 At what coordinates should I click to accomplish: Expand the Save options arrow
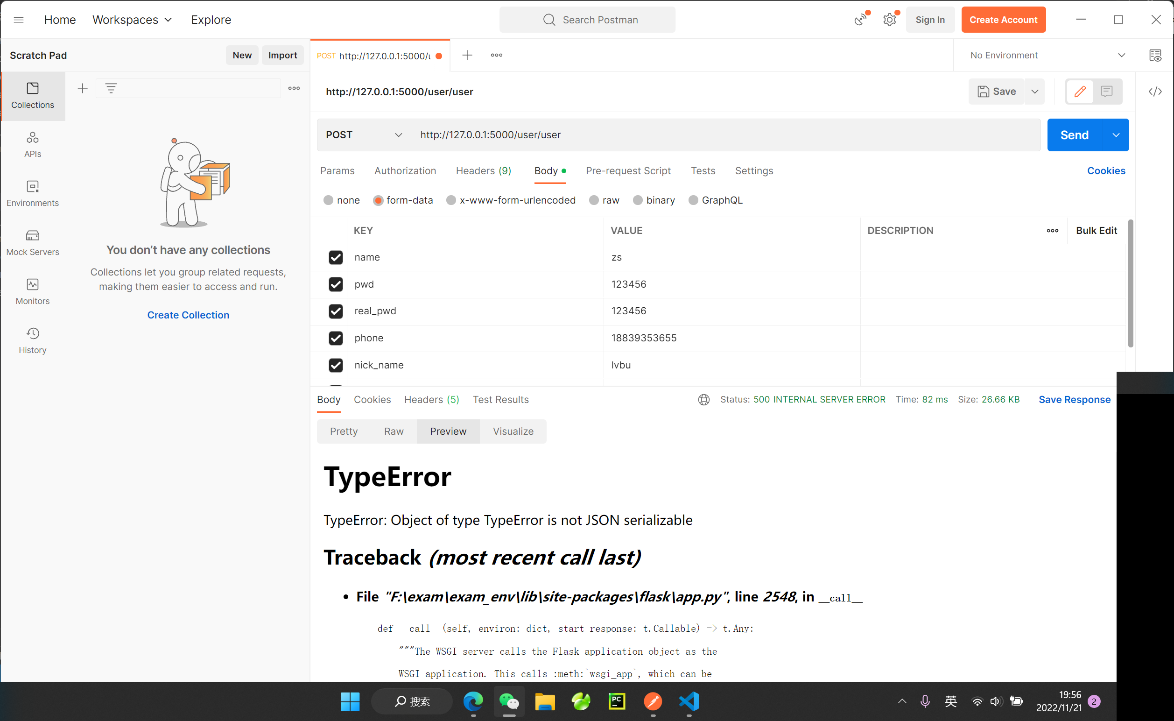pos(1035,91)
